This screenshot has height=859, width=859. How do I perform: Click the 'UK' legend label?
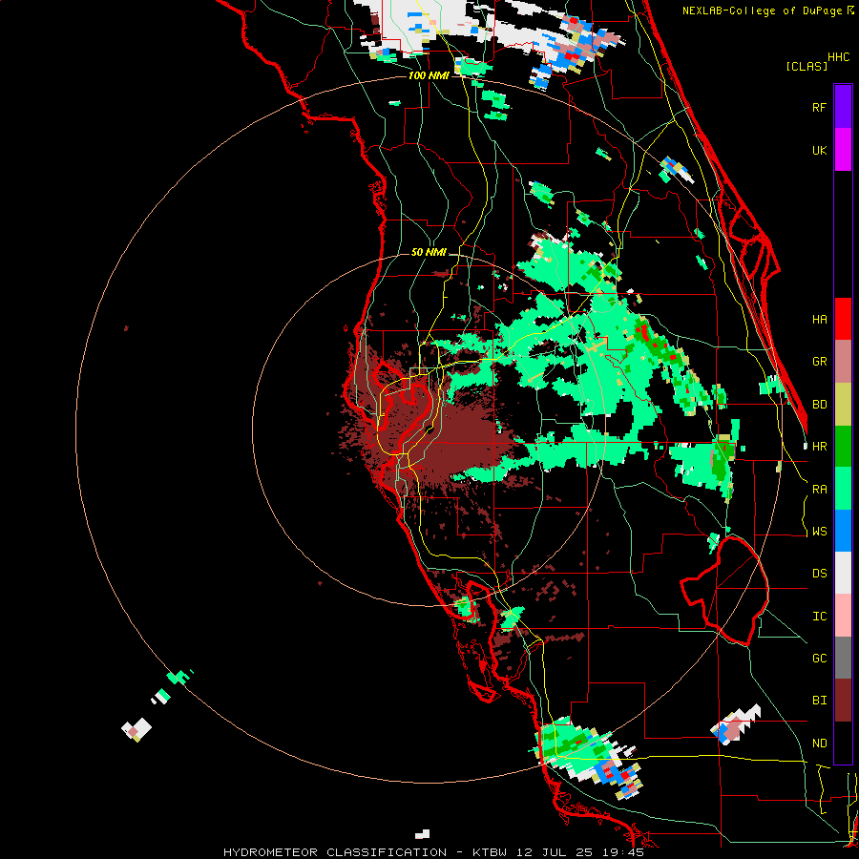819,150
